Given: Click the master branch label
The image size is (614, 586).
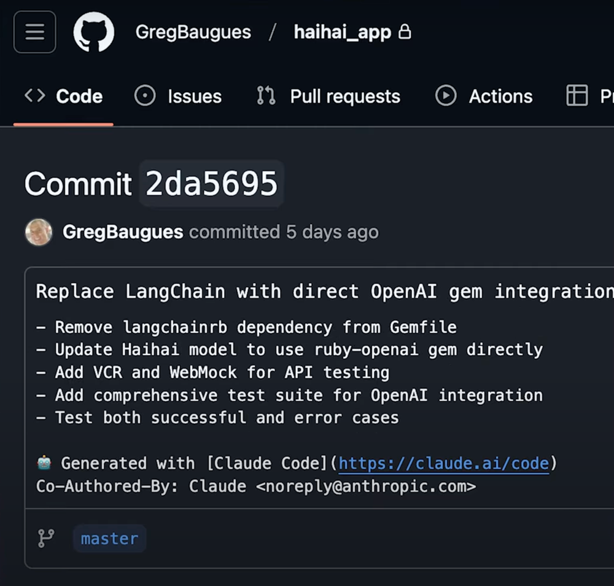Looking at the screenshot, I should (x=109, y=539).
